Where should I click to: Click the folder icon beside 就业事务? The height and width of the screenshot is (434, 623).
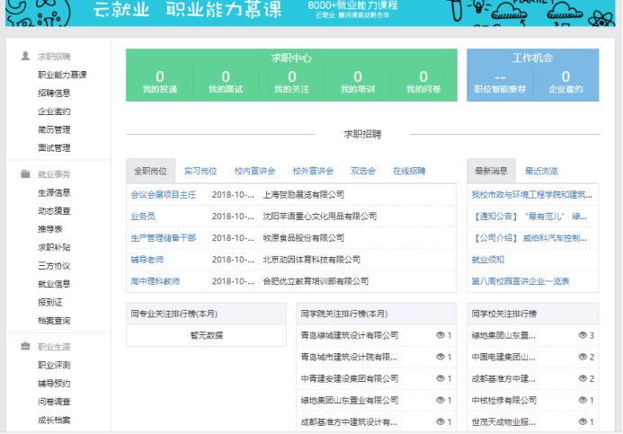25,174
